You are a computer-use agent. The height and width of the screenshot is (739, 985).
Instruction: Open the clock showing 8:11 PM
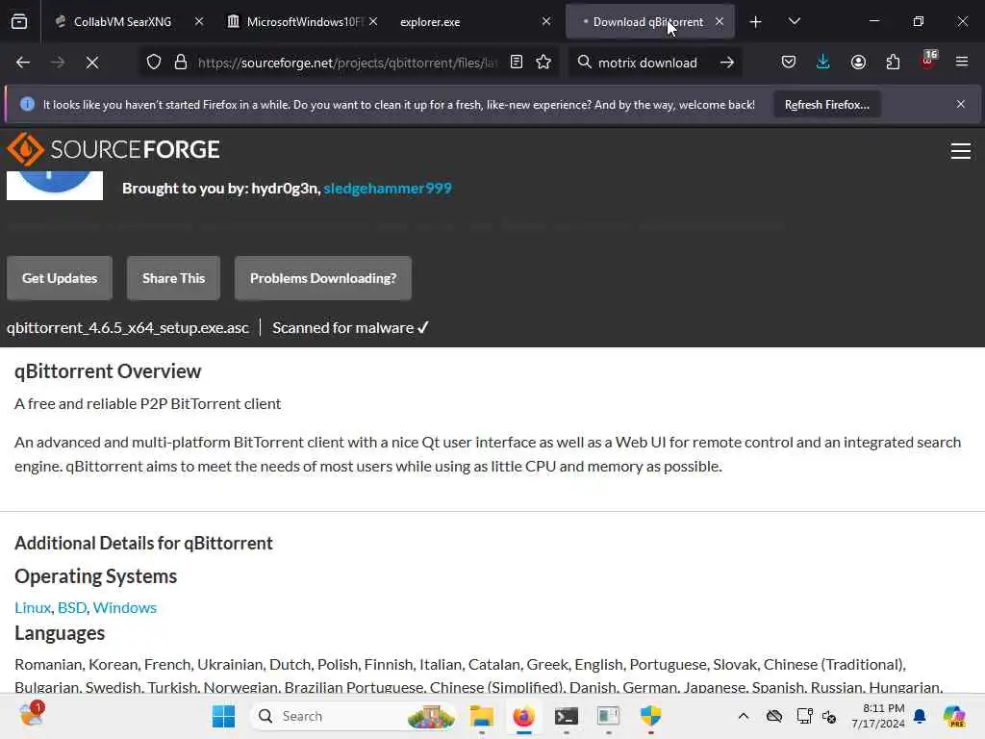click(x=879, y=716)
